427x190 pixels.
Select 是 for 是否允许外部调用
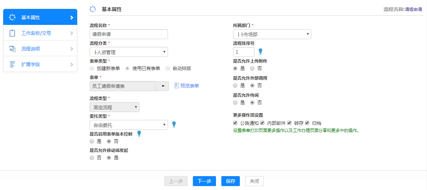[x=235, y=85]
